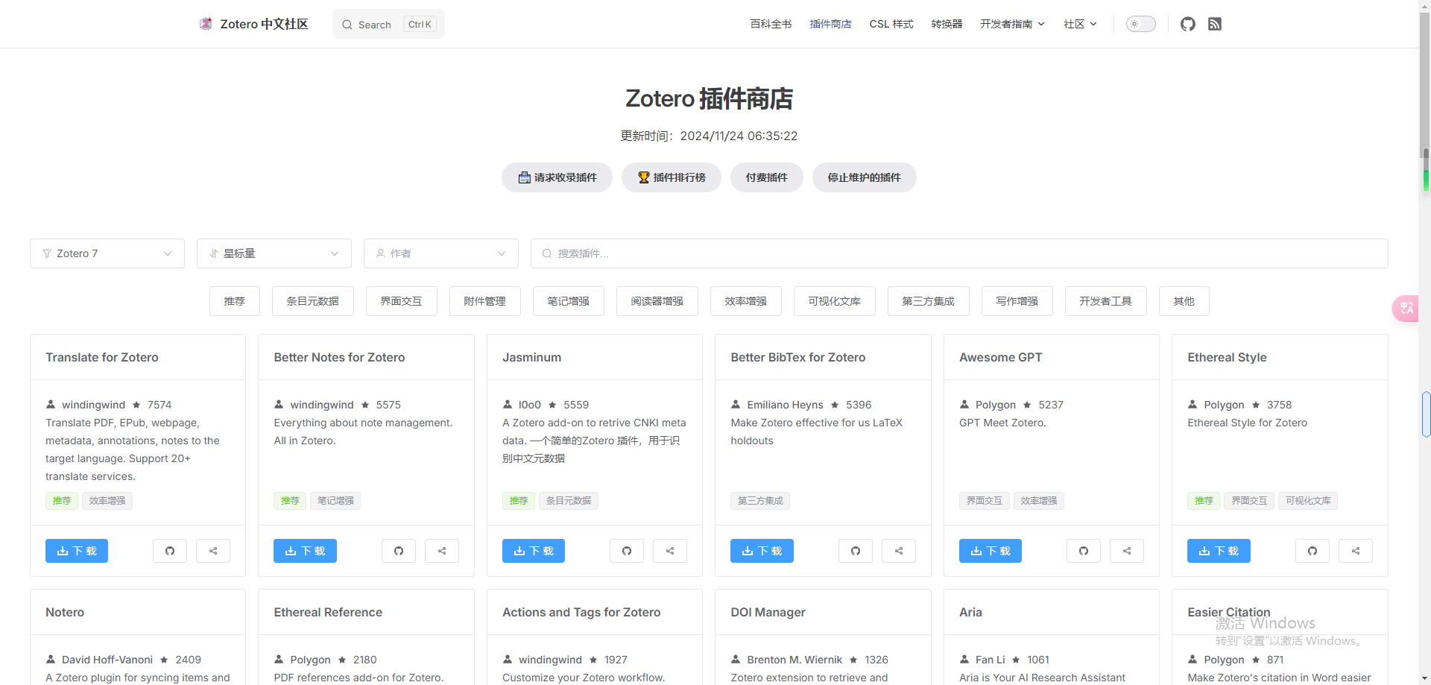Open the RSS feed icon
The height and width of the screenshot is (685, 1431).
point(1215,24)
